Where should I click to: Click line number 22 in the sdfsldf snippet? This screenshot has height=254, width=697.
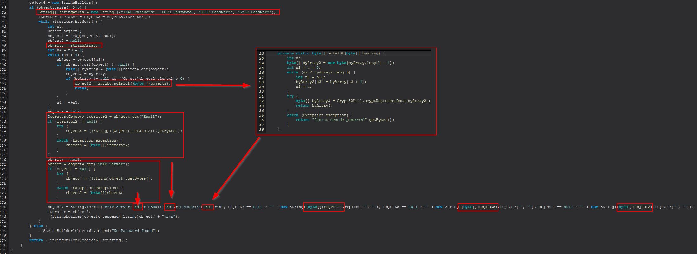click(x=261, y=53)
